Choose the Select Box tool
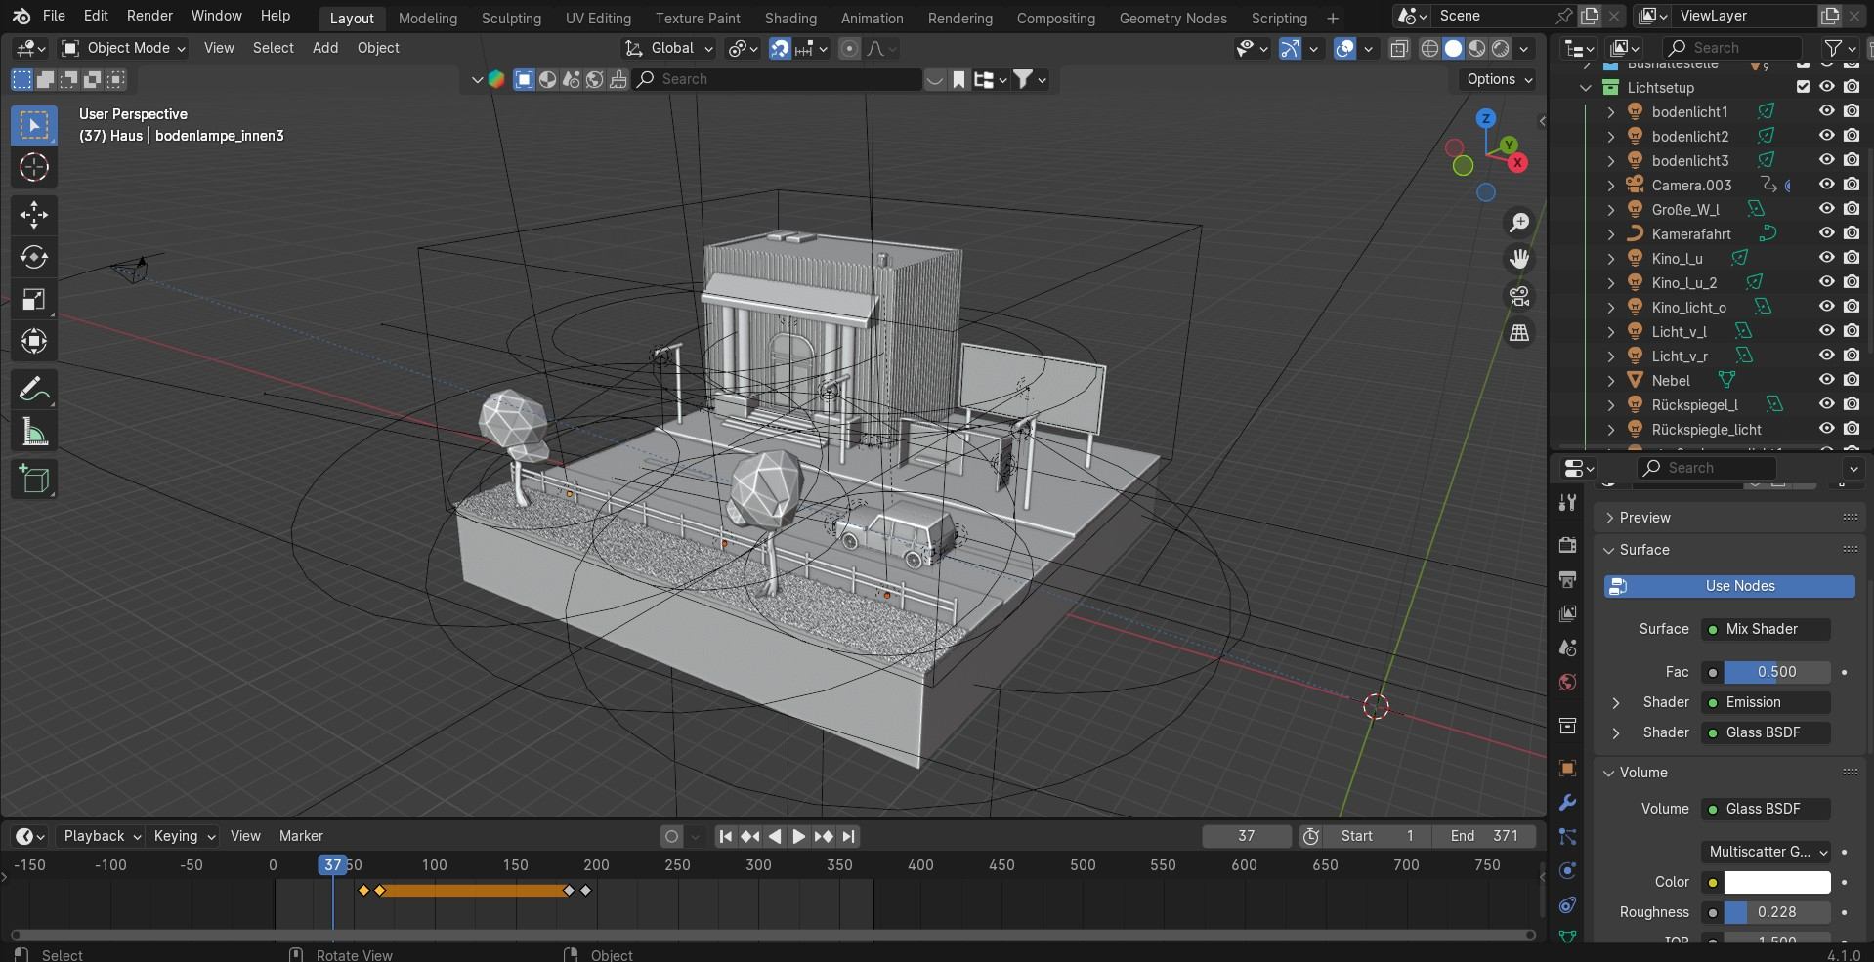 point(34,125)
